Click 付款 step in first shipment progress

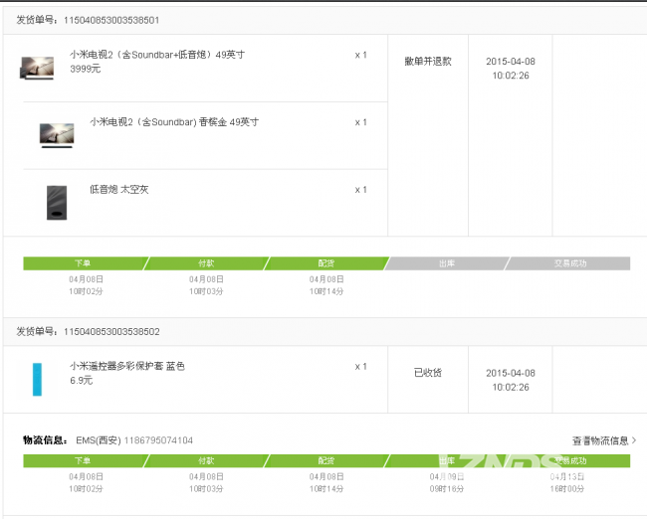[x=206, y=263]
